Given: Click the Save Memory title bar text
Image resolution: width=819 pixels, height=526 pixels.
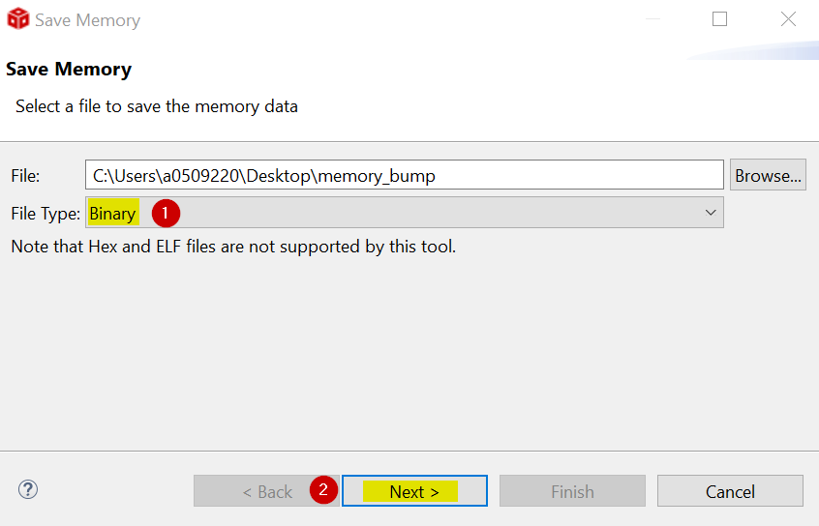Looking at the screenshot, I should click(x=87, y=19).
